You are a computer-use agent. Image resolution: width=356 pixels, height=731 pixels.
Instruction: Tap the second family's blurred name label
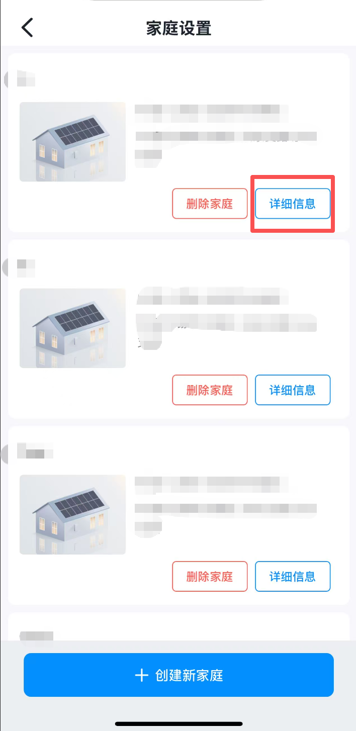point(25,266)
